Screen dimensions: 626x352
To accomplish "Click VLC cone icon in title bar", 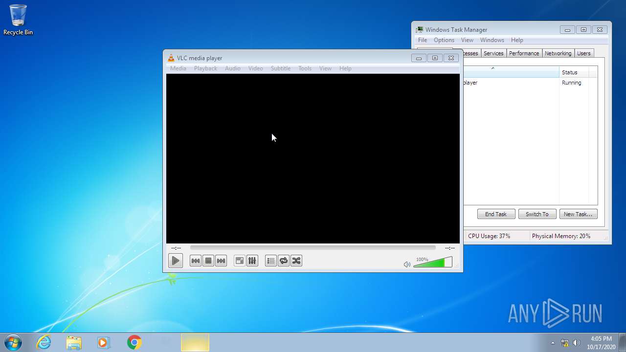I will (171, 58).
